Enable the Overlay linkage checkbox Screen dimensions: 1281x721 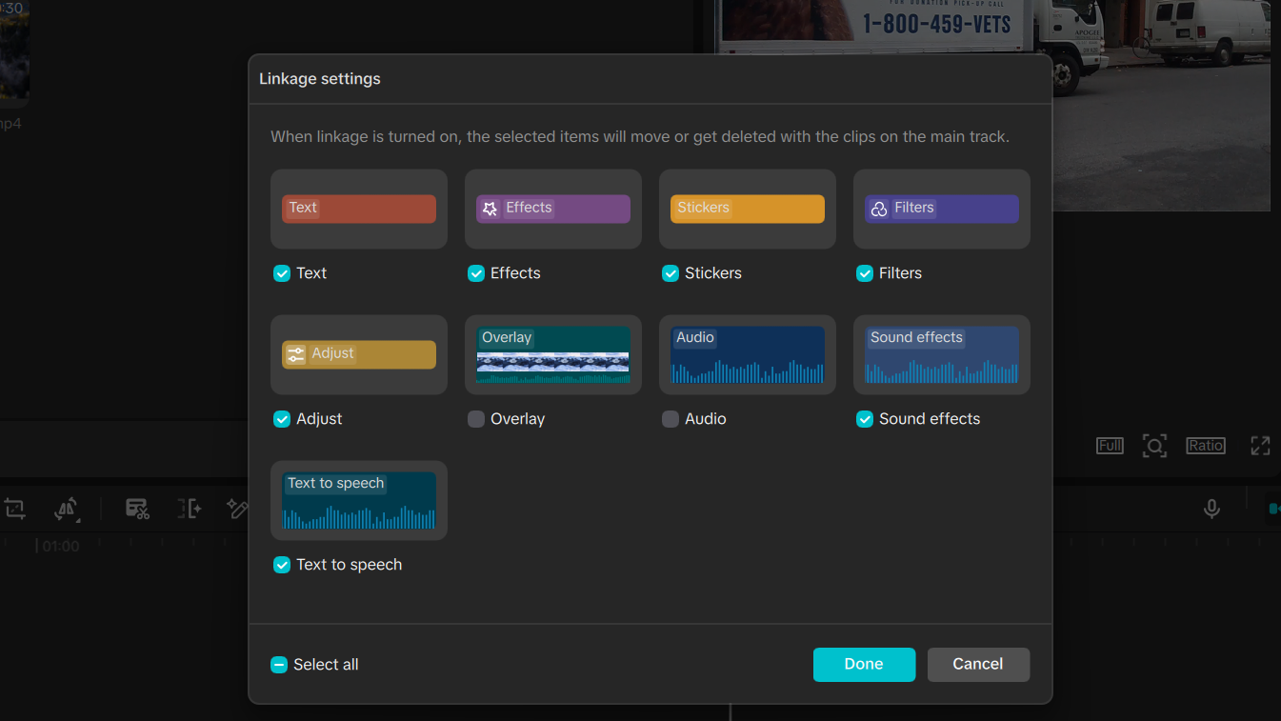476,419
